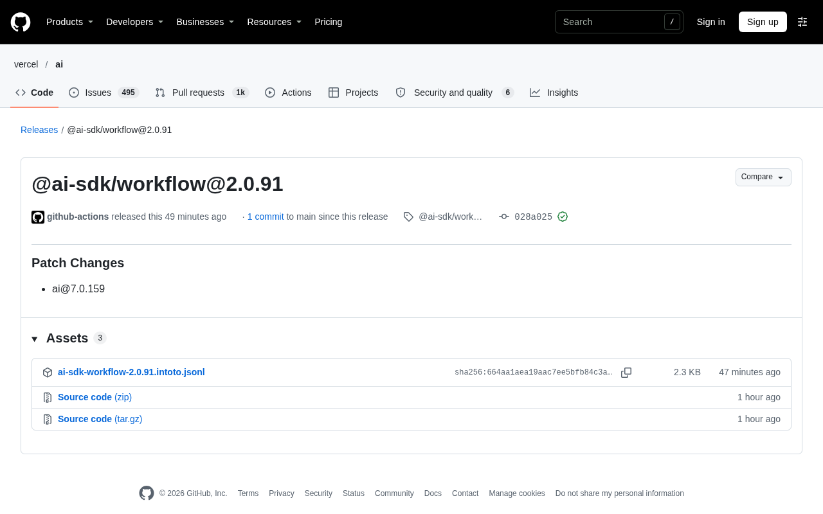Expand the Developers dropdown

pyautogui.click(x=135, y=22)
